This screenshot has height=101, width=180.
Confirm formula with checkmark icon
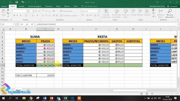[x=27, y=24]
